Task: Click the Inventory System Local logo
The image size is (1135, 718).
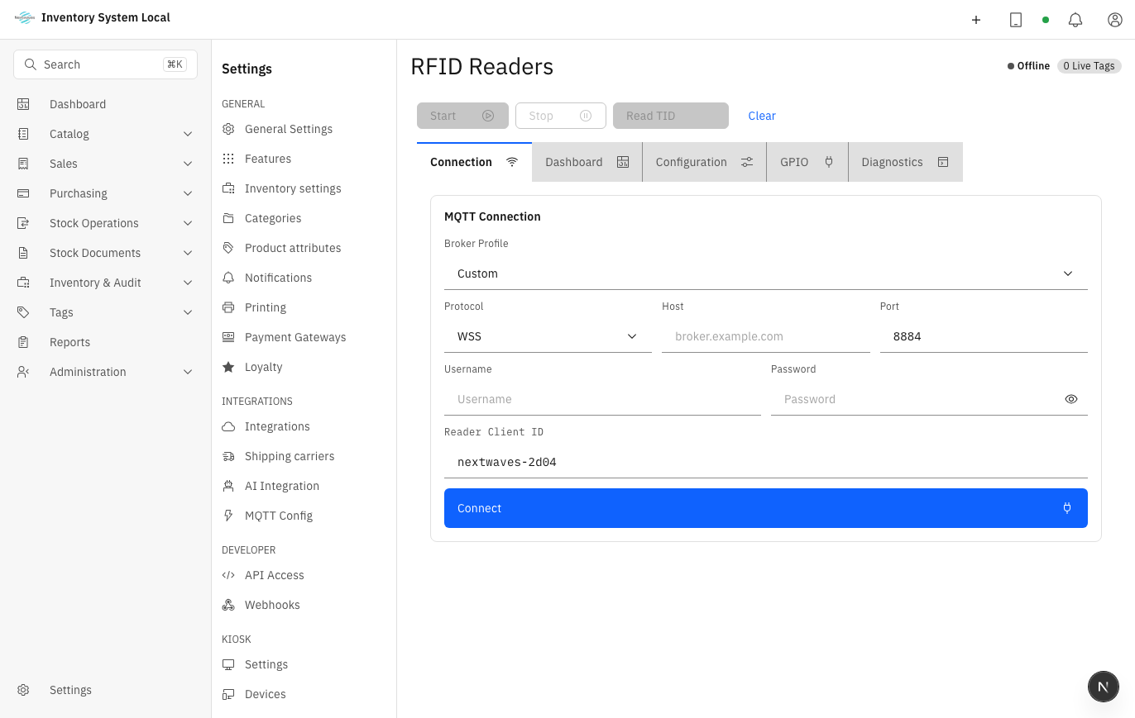Action: [25, 17]
